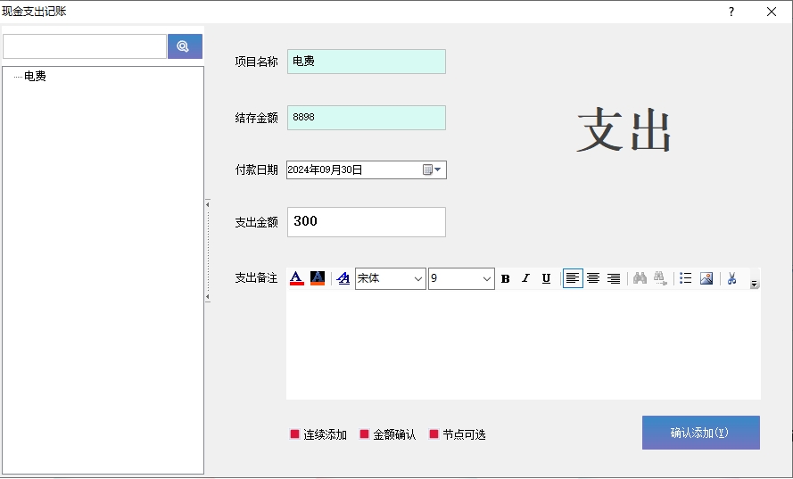Set text highlight background color
793x479 pixels.
coord(317,278)
